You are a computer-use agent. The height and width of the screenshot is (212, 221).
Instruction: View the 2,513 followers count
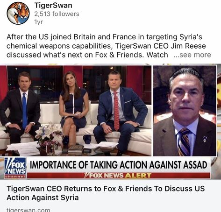point(57,14)
